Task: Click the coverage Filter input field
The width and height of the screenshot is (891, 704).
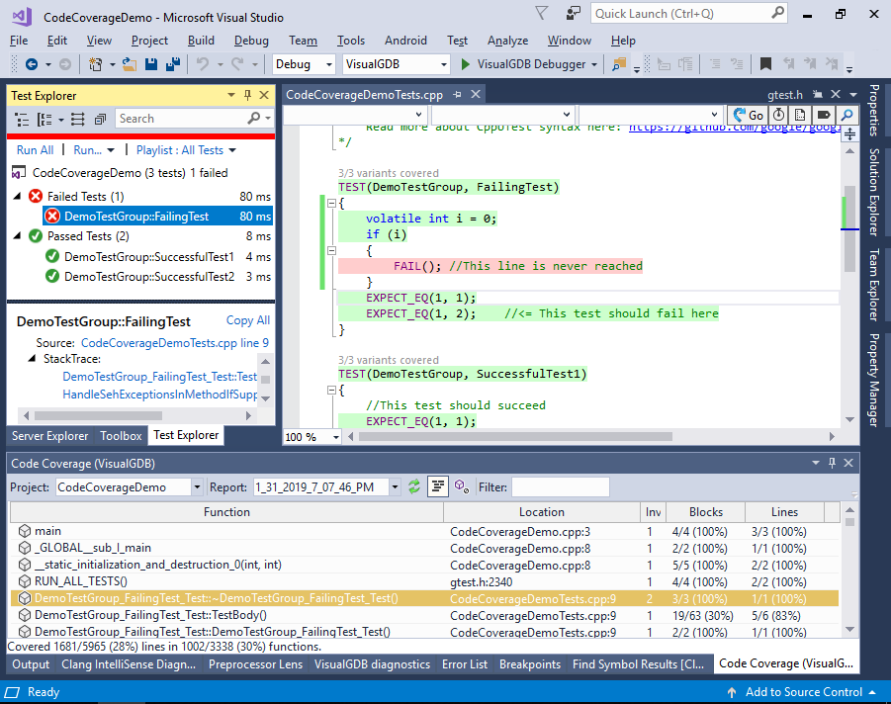Action: click(x=561, y=486)
